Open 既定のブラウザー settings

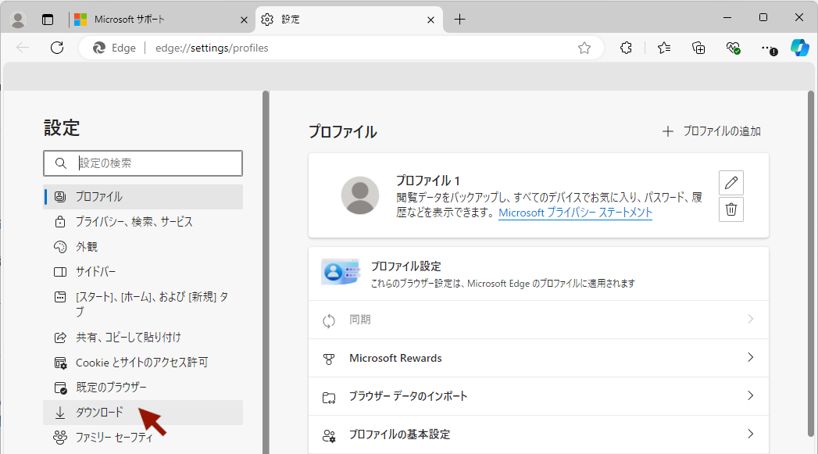[143, 388]
